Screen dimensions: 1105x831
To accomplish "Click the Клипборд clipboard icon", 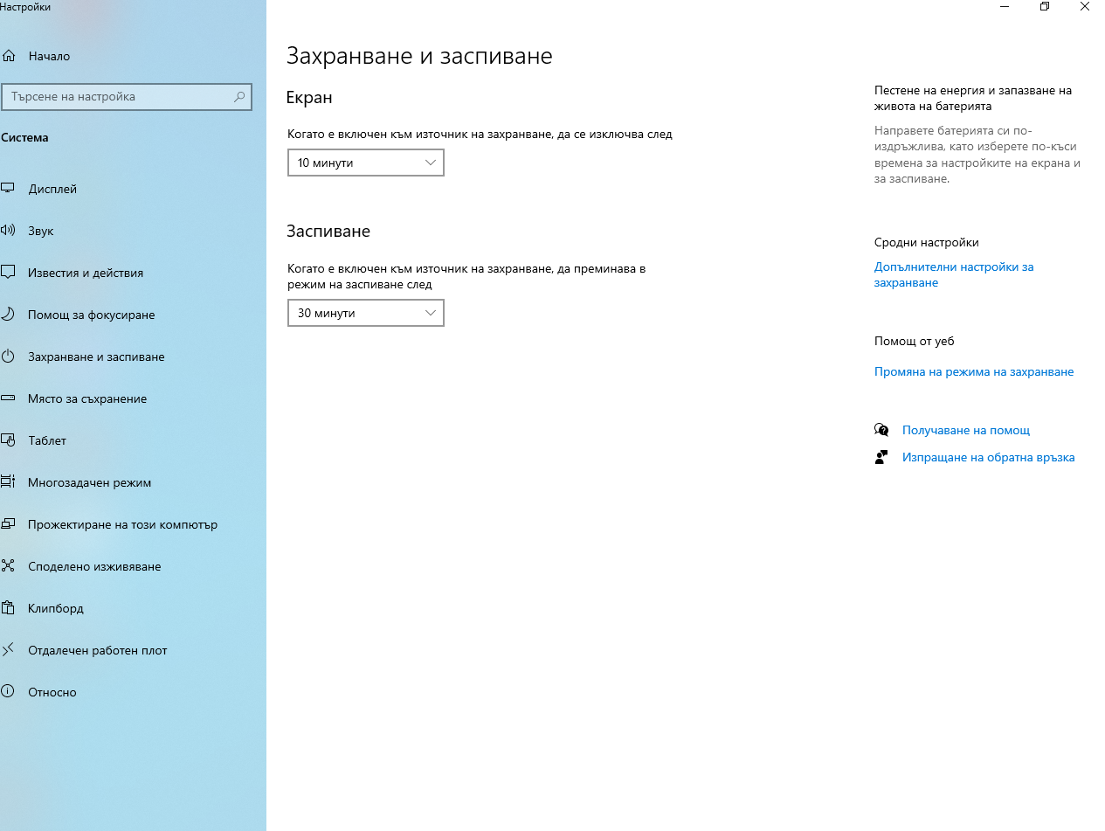I will [x=8, y=608].
